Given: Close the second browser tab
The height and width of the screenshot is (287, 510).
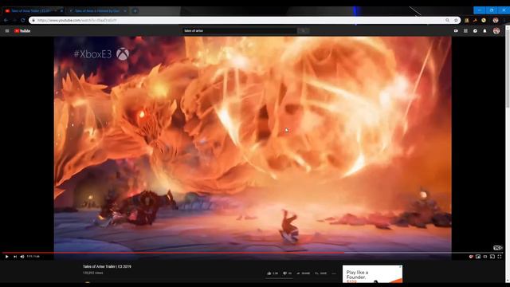Looking at the screenshot, I should click(125, 10).
